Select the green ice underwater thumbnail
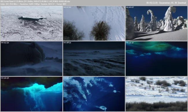Viewport: 188px width, 112px height. (156, 59)
